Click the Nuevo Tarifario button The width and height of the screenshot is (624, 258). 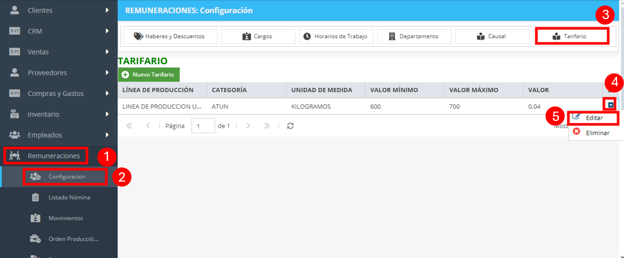click(149, 75)
